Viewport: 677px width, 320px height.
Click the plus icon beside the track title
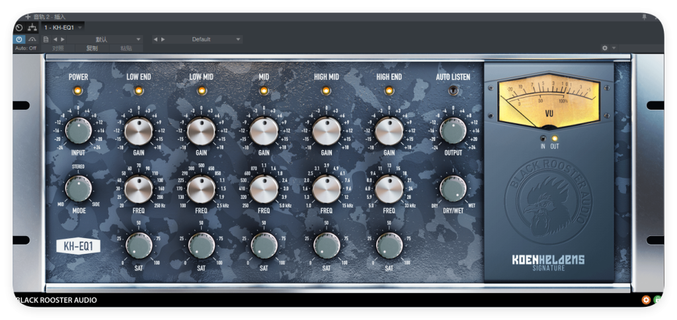[x=28, y=17]
